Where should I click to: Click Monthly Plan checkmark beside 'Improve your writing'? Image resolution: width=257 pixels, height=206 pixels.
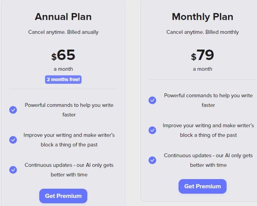(152, 130)
